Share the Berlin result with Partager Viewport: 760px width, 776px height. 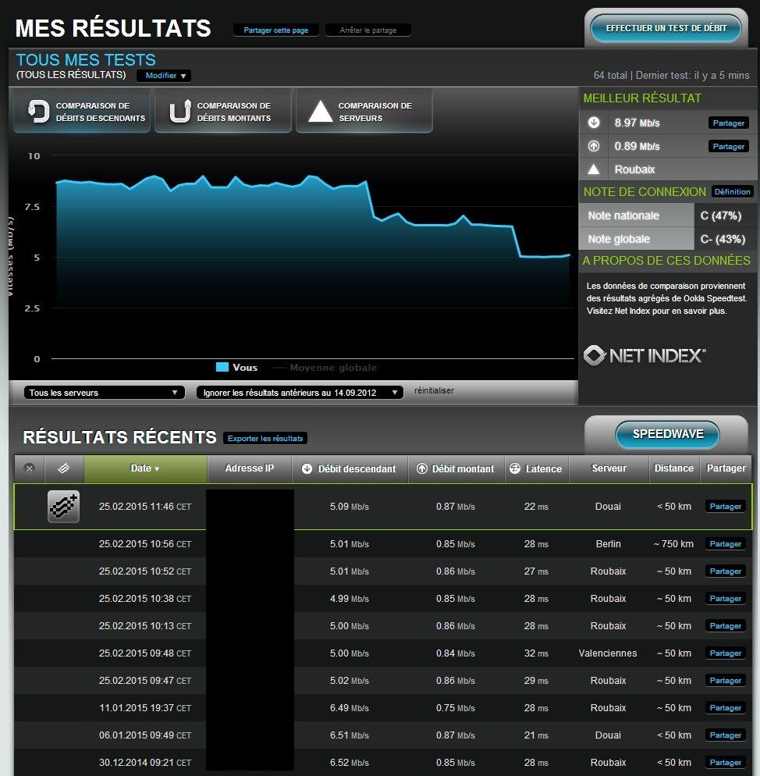pyautogui.click(x=726, y=544)
